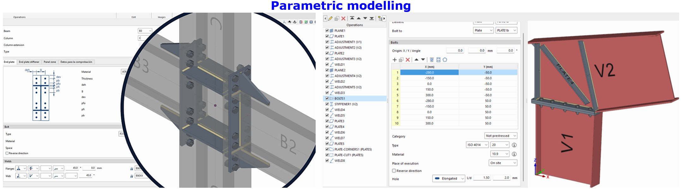The image size is (681, 189).
Task: Open the Not prestressed category dropdown
Action: [501, 136]
